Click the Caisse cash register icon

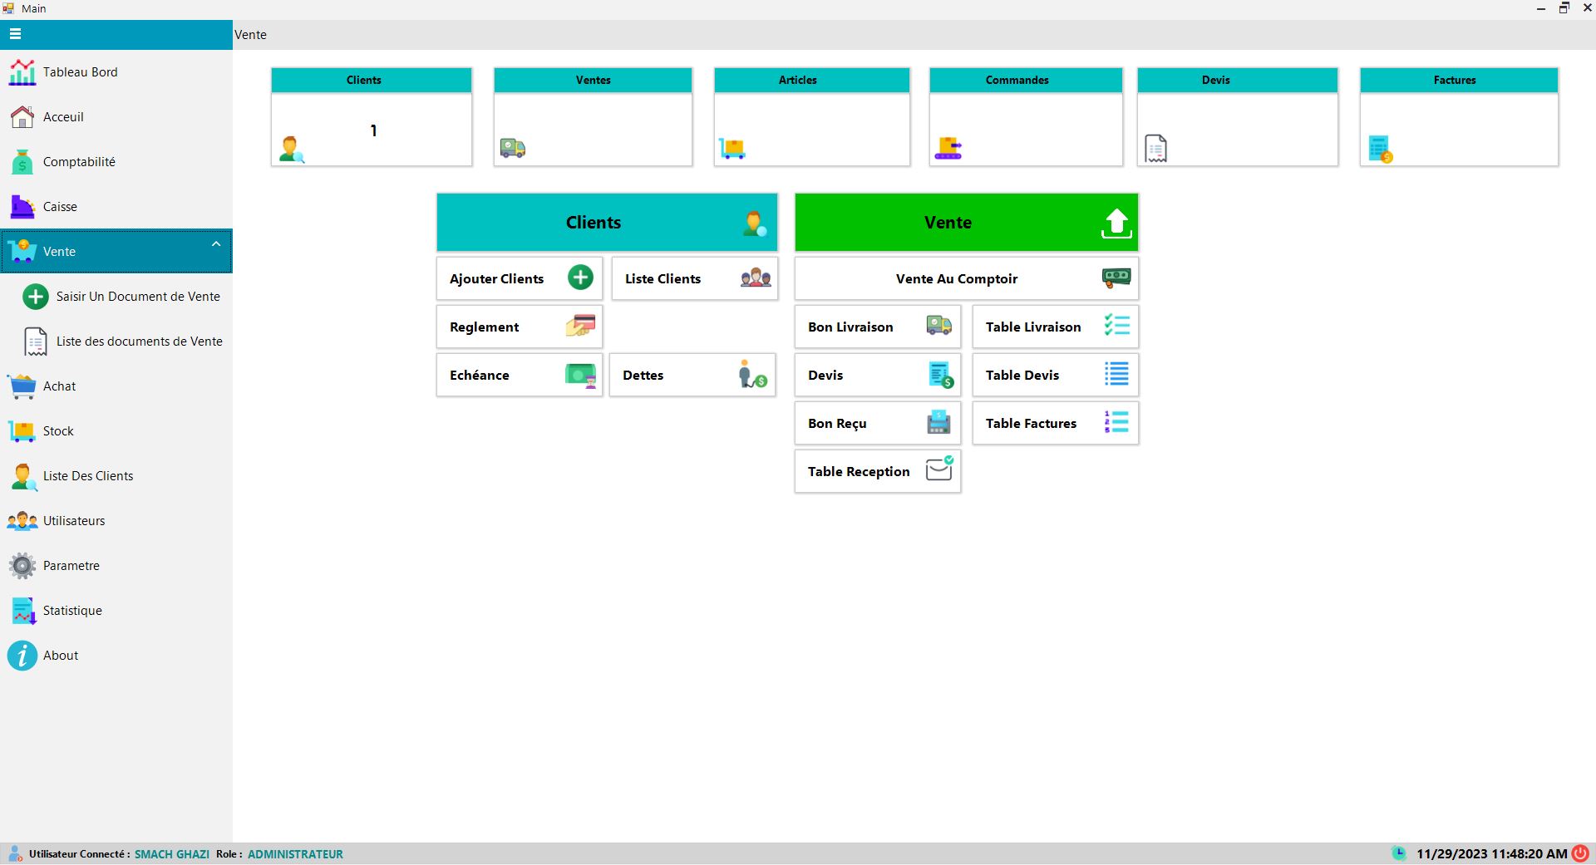(x=22, y=207)
